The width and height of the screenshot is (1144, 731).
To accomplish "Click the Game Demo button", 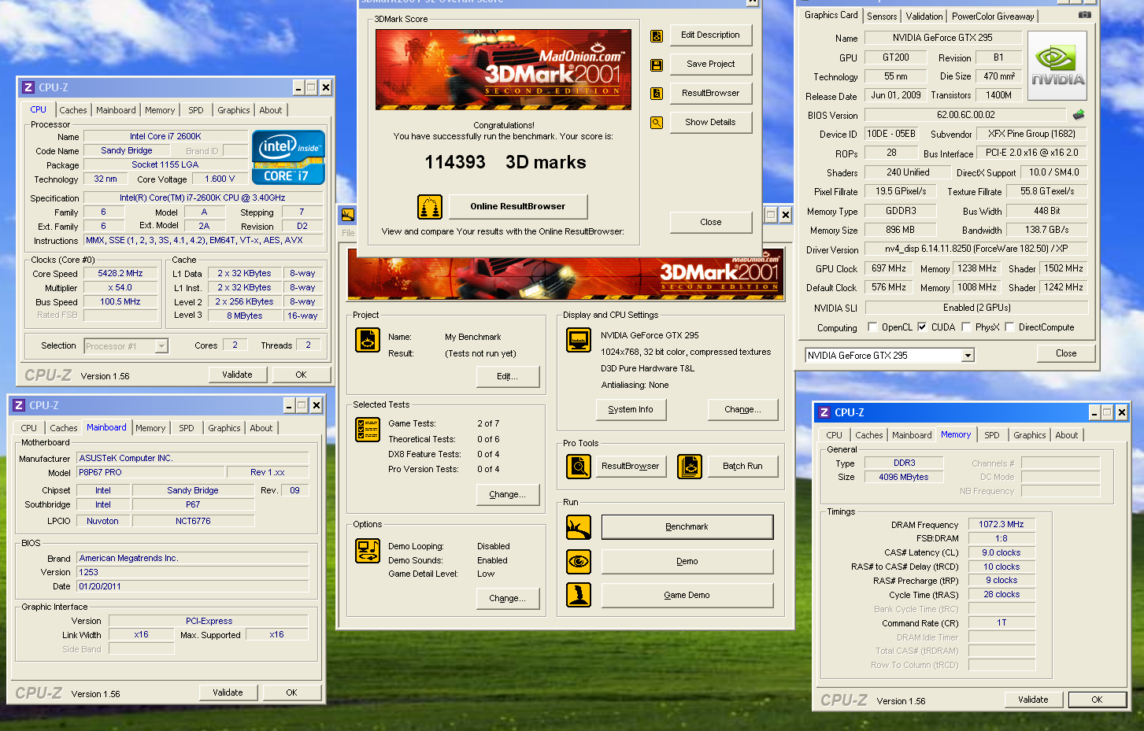I will coord(687,596).
